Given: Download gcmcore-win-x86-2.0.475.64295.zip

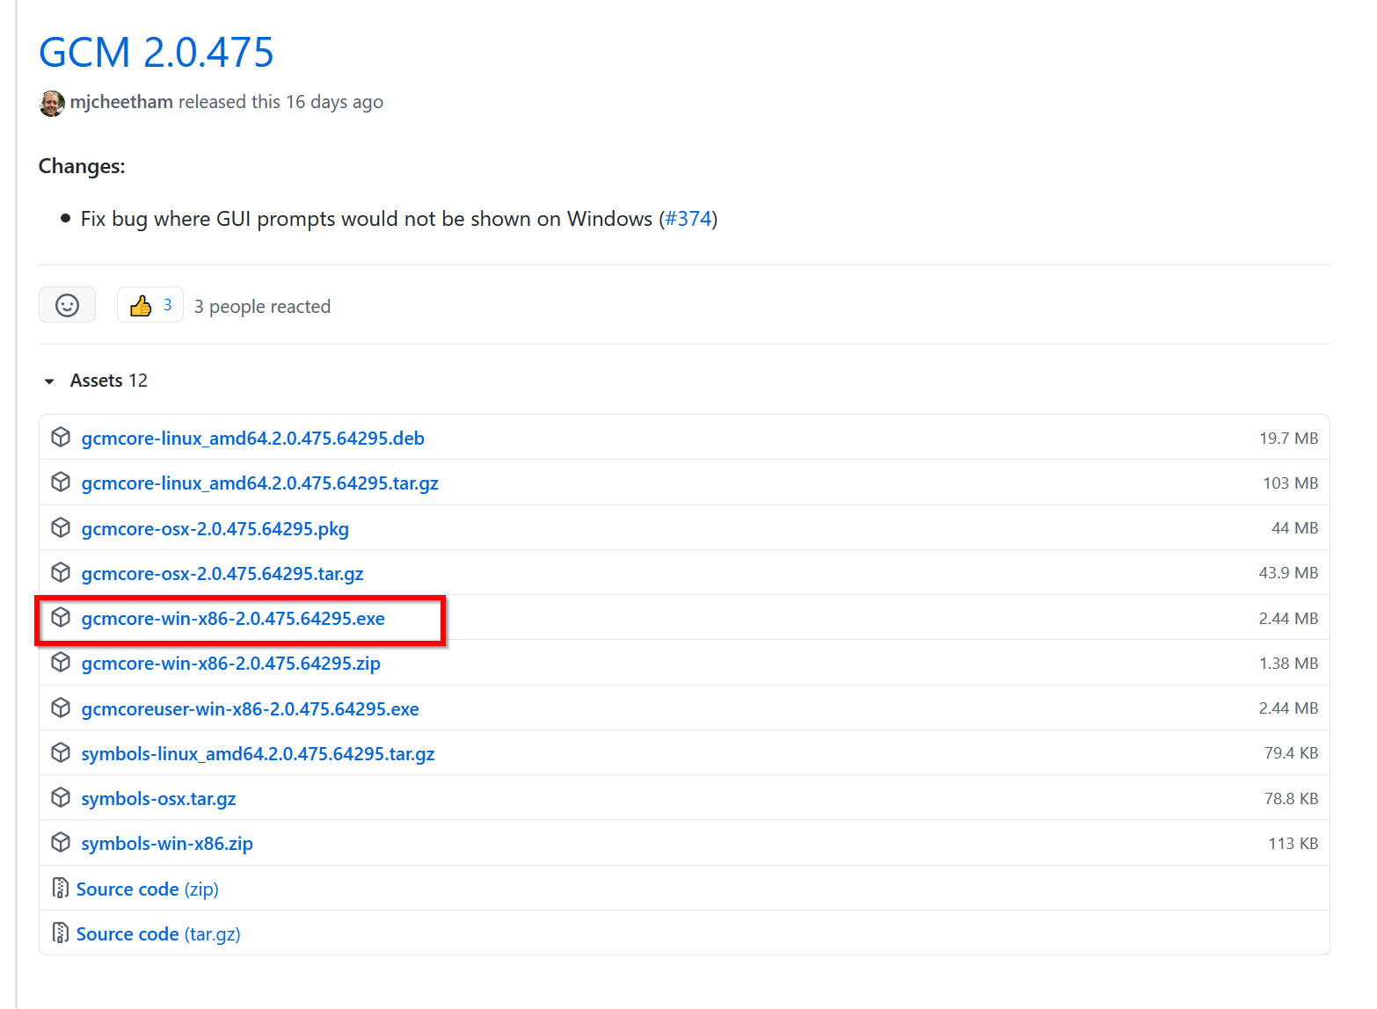Looking at the screenshot, I should click(231, 664).
